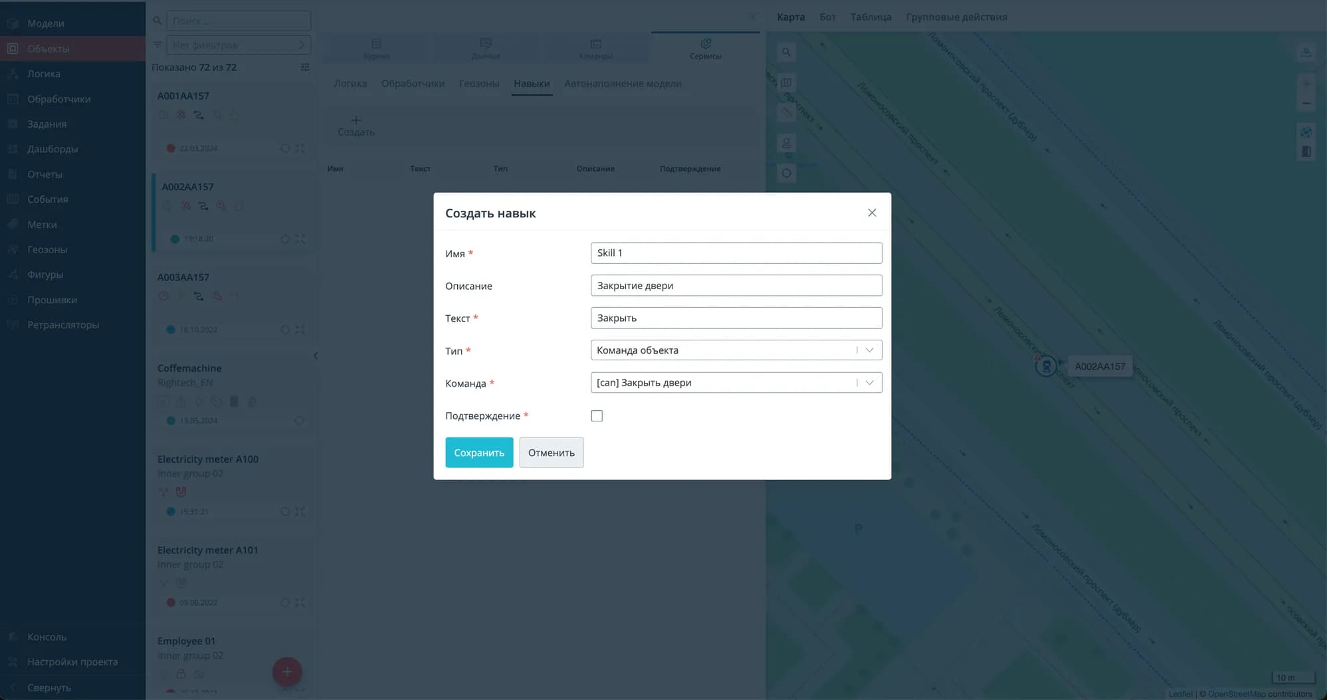The height and width of the screenshot is (700, 1327).
Task: Click the Создать plus icon
Action: click(356, 121)
